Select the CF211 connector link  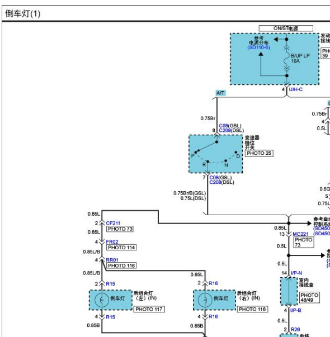point(113,223)
